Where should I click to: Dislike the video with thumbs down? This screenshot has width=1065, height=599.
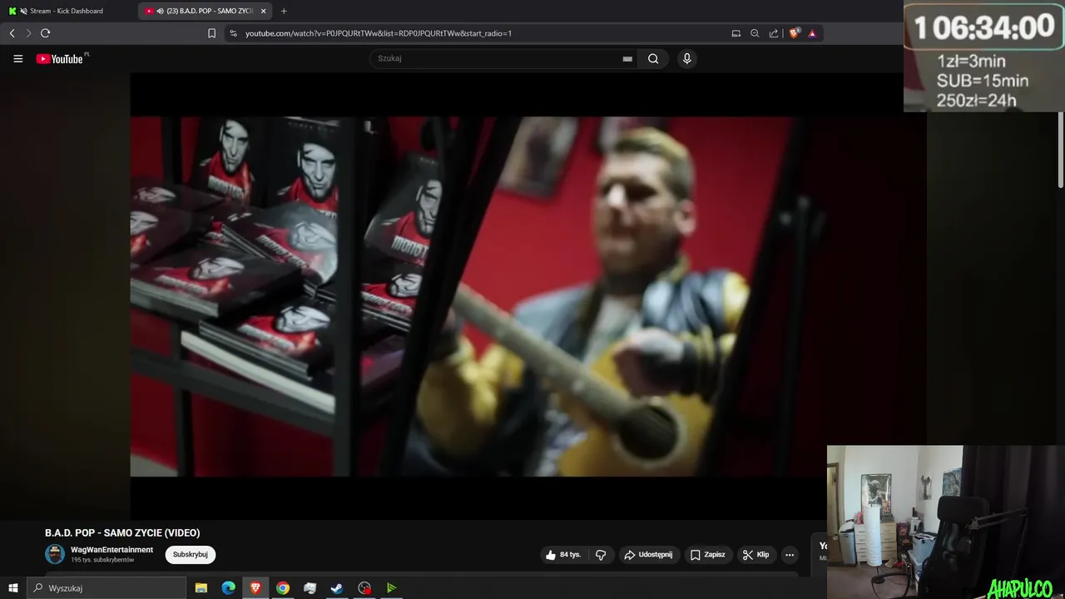coord(601,555)
